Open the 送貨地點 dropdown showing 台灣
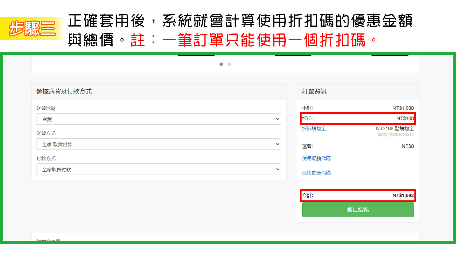Viewport: 456px width, 260px height. click(158, 119)
